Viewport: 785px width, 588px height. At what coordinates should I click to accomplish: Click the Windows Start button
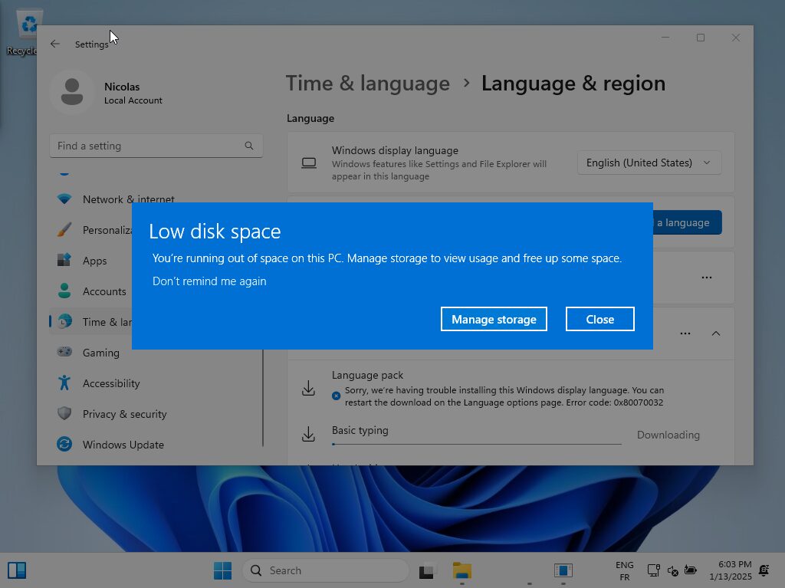[x=222, y=570]
